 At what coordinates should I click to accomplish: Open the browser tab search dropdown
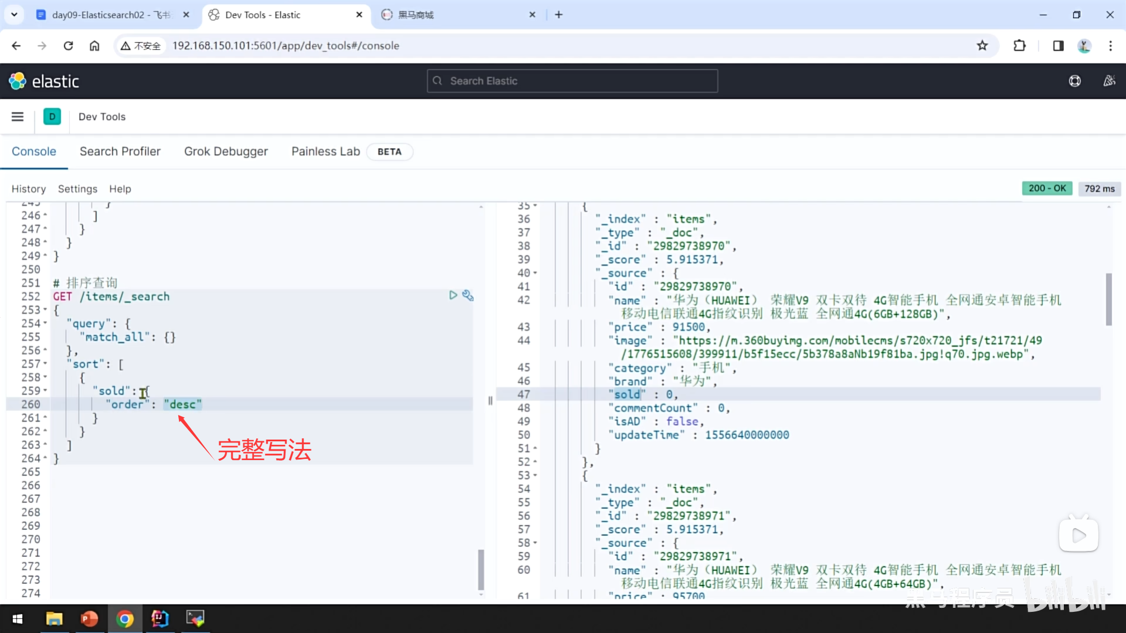tap(14, 15)
